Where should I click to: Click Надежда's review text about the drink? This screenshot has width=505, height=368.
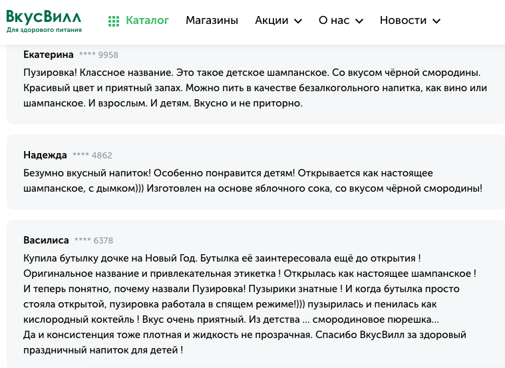point(253,181)
